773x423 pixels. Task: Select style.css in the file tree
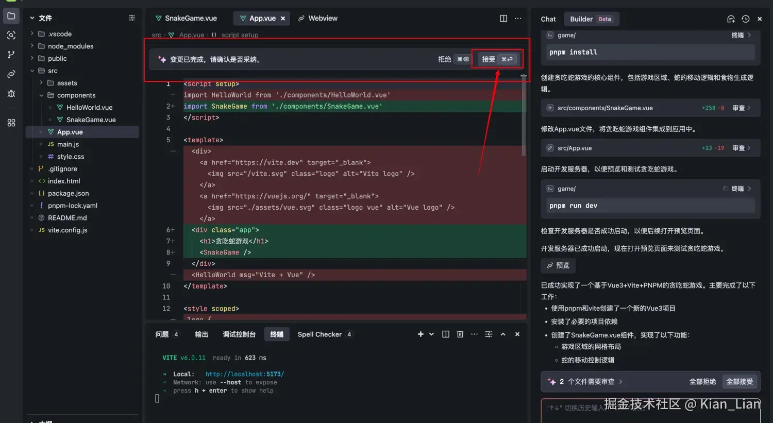(x=70, y=157)
